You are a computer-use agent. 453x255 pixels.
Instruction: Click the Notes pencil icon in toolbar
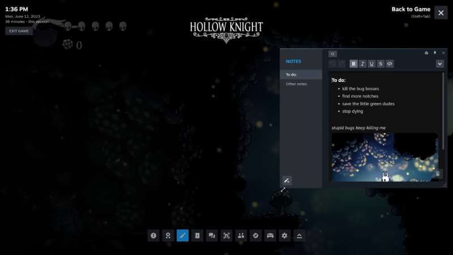tap(182, 236)
